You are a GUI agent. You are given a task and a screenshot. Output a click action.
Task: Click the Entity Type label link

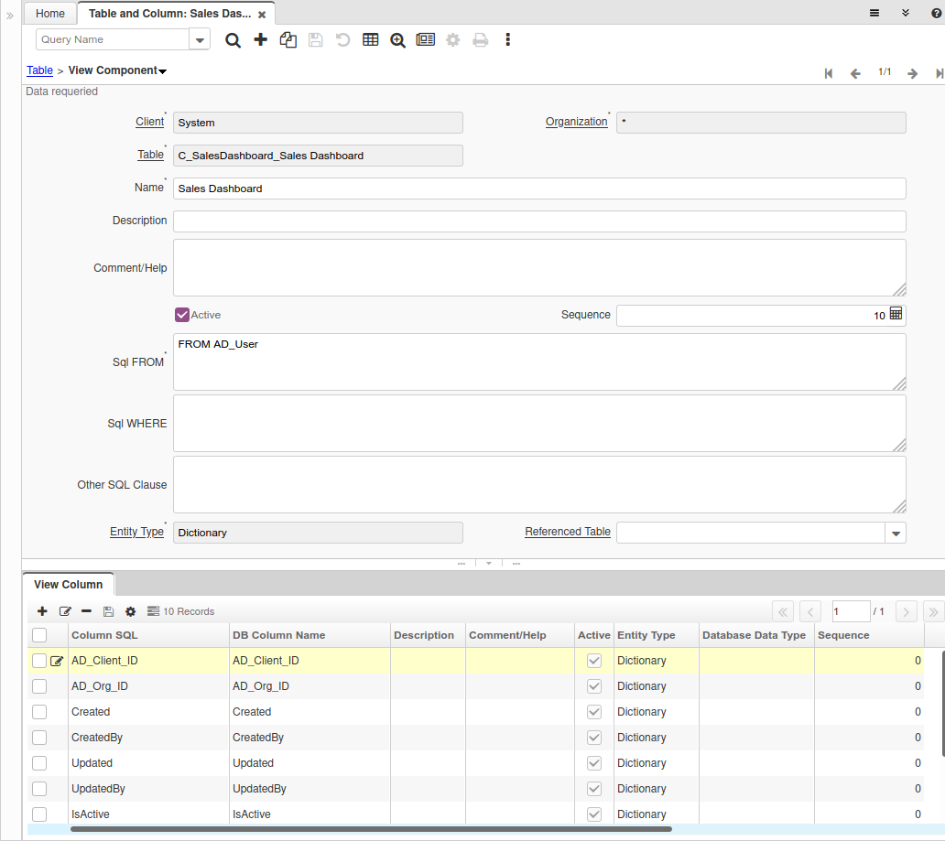(136, 532)
